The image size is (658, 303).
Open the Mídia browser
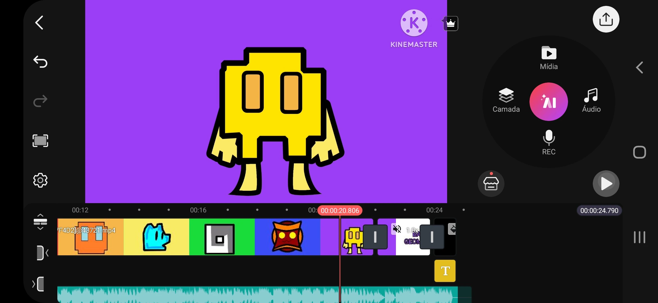(549, 58)
